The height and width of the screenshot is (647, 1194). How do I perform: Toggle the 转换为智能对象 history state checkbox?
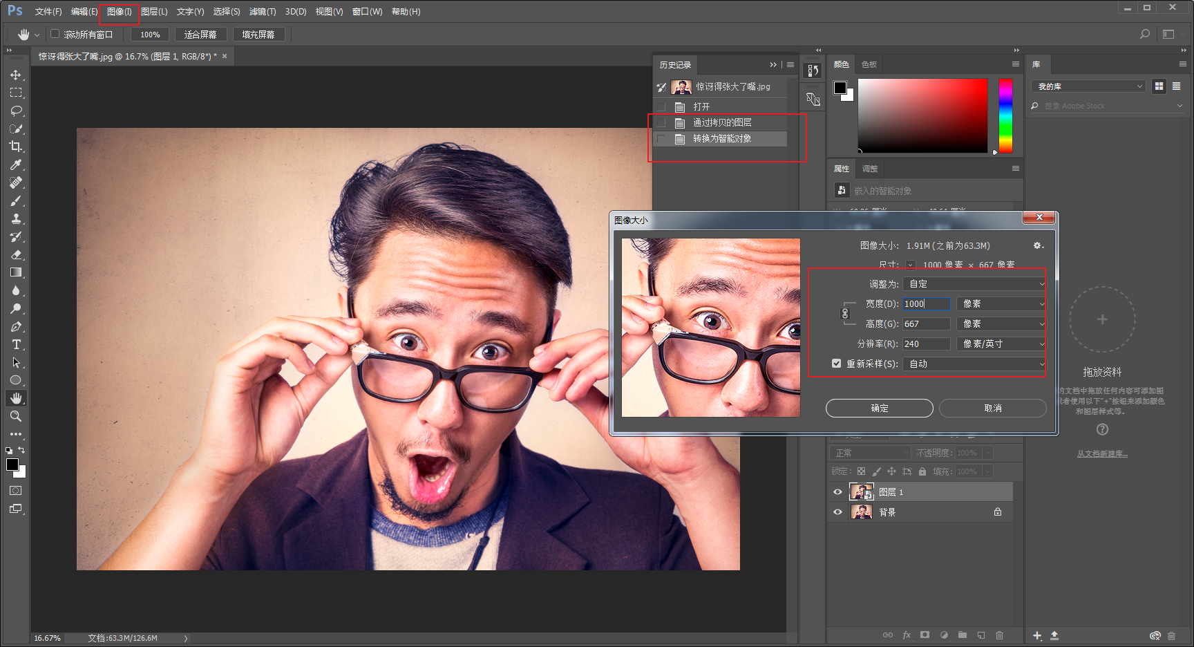coord(661,139)
